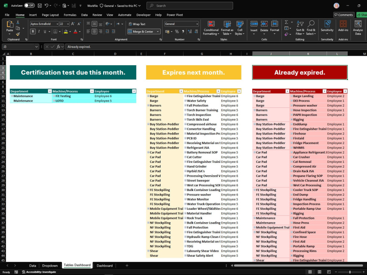This screenshot has height=275, width=367.
Task: Open the Formulas ribbon tab
Action: [70, 15]
